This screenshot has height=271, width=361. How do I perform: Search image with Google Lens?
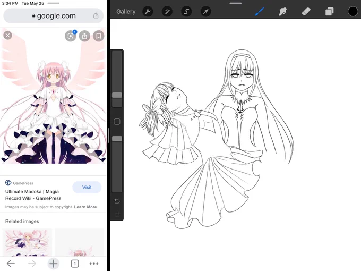[71, 36]
